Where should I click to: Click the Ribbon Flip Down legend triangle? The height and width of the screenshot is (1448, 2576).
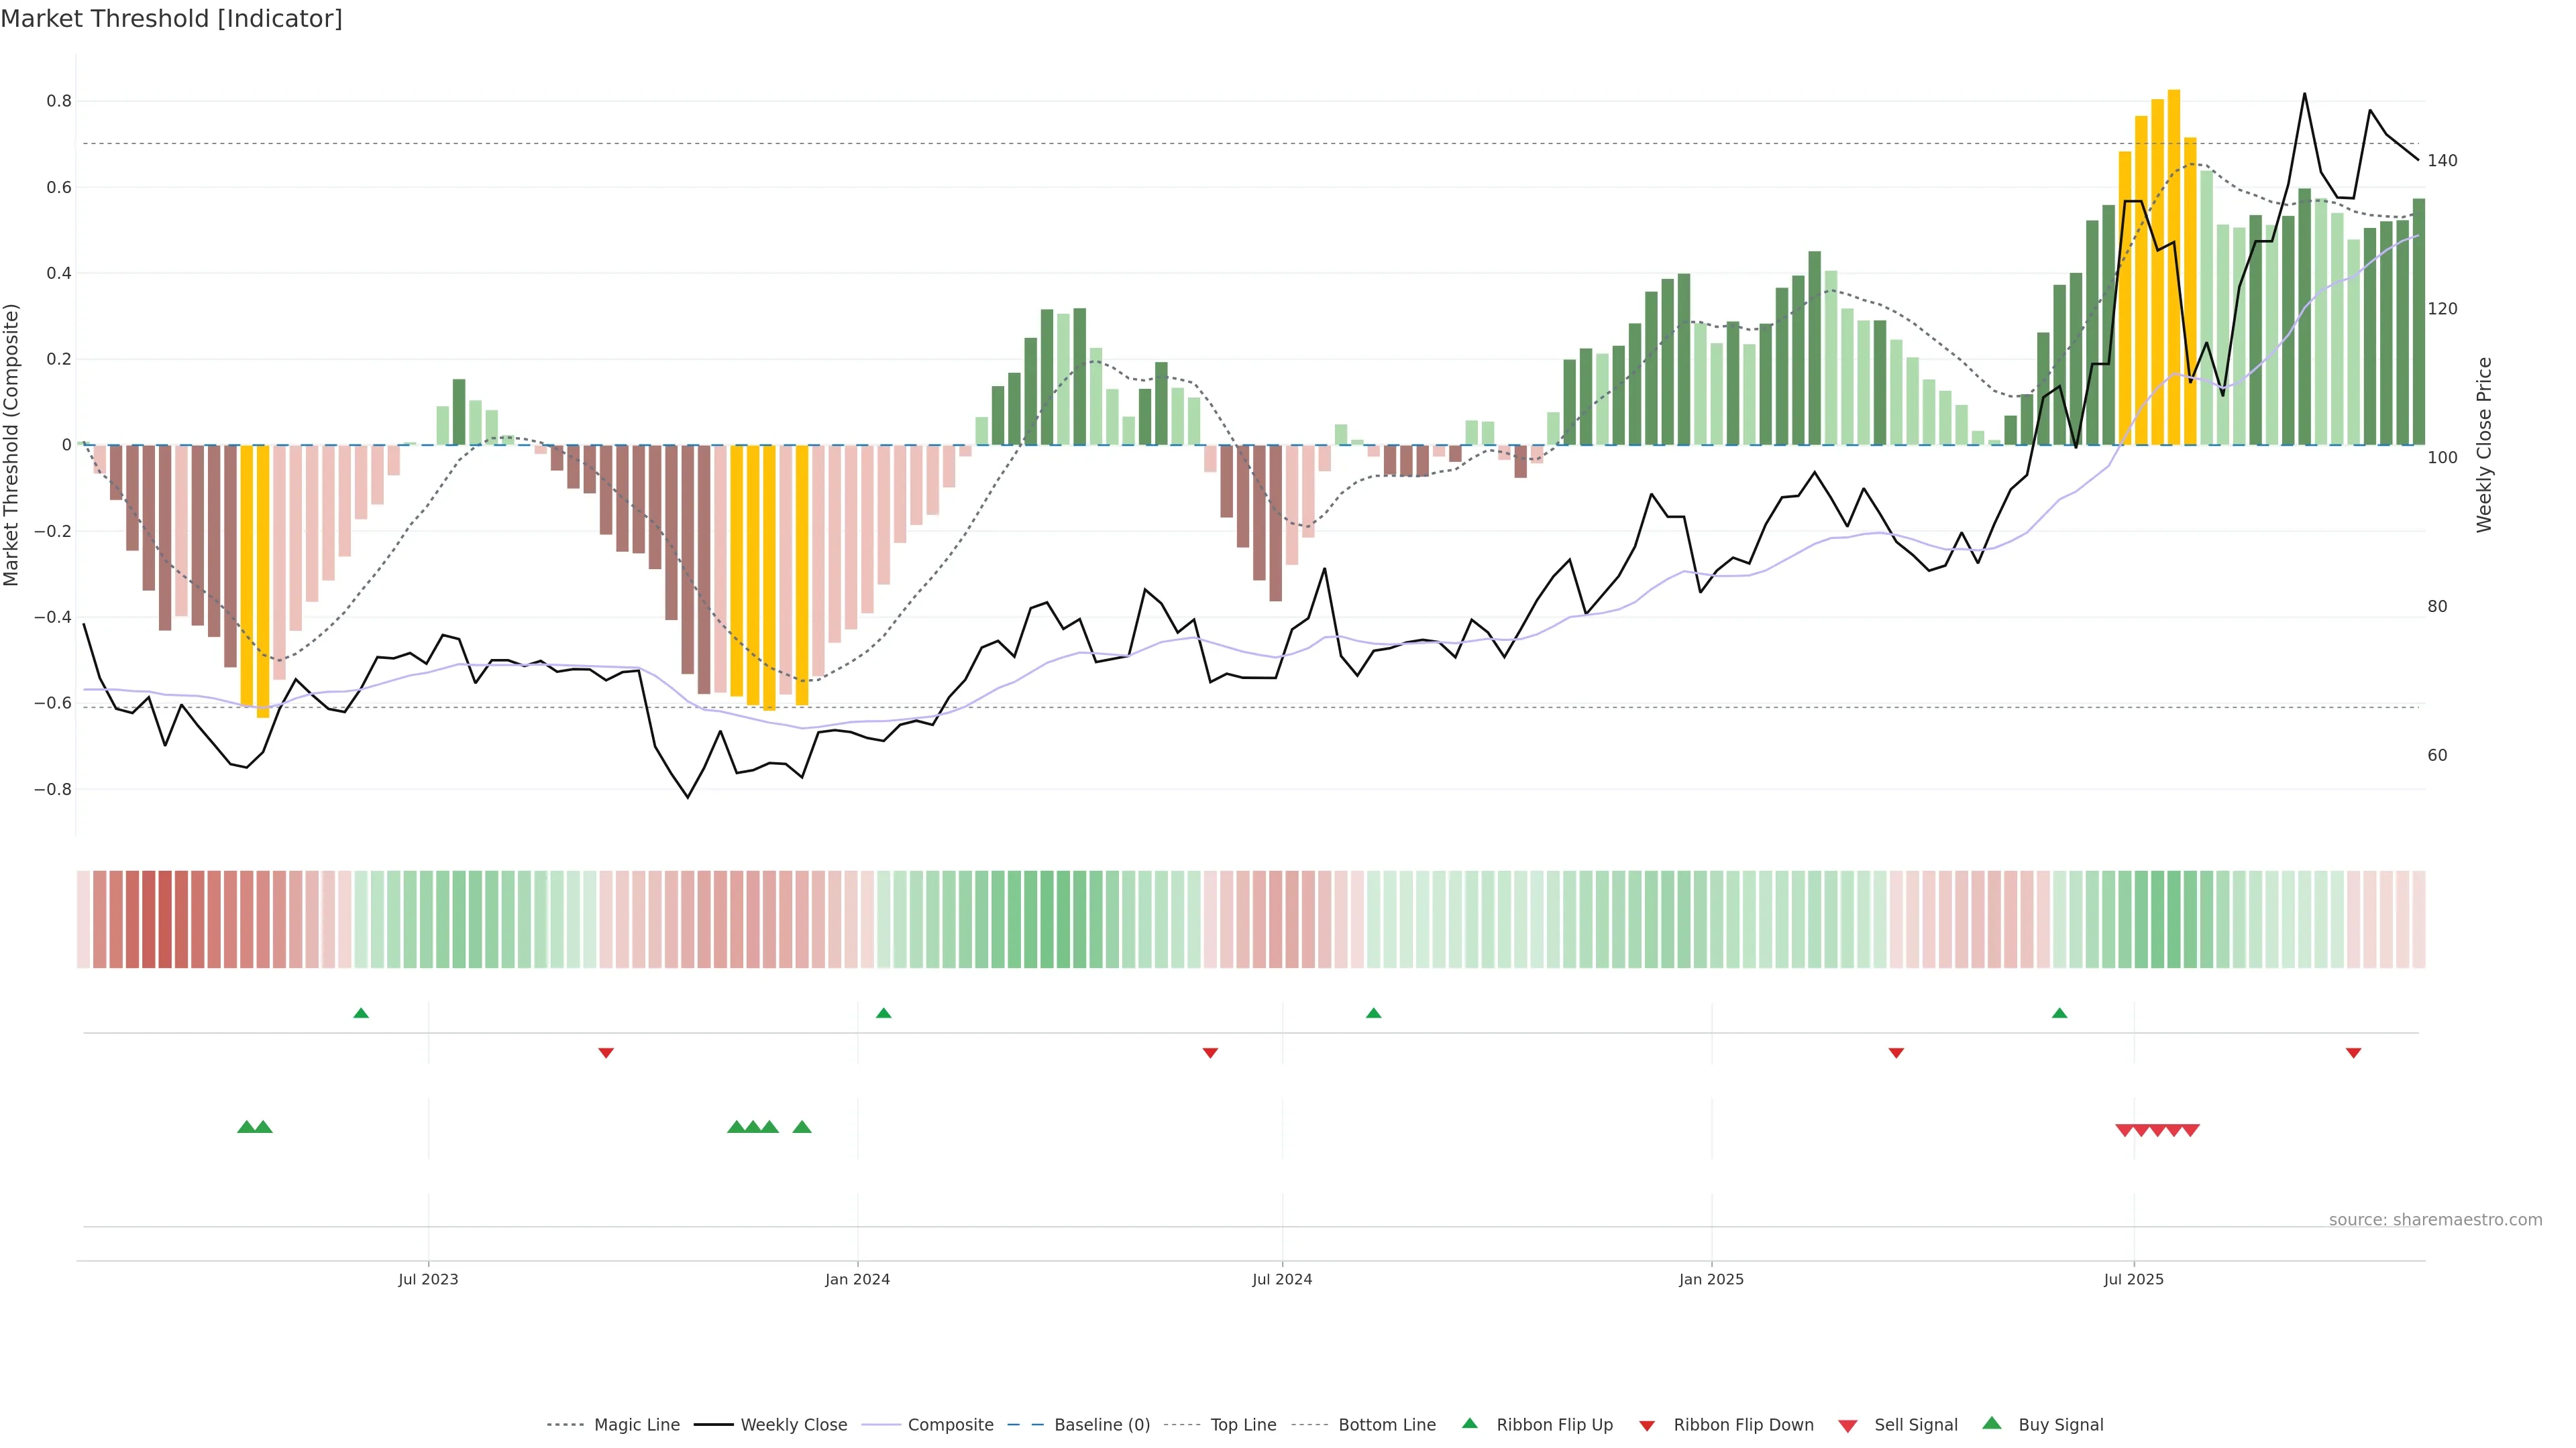tap(1646, 1425)
